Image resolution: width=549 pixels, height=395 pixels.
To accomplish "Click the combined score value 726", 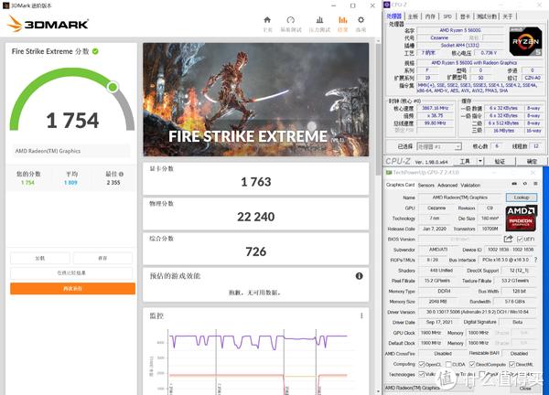I will tap(256, 251).
